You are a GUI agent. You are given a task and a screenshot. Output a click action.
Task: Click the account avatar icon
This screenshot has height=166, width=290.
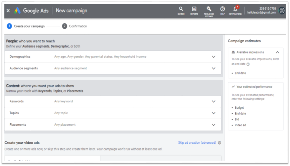[x=282, y=11]
